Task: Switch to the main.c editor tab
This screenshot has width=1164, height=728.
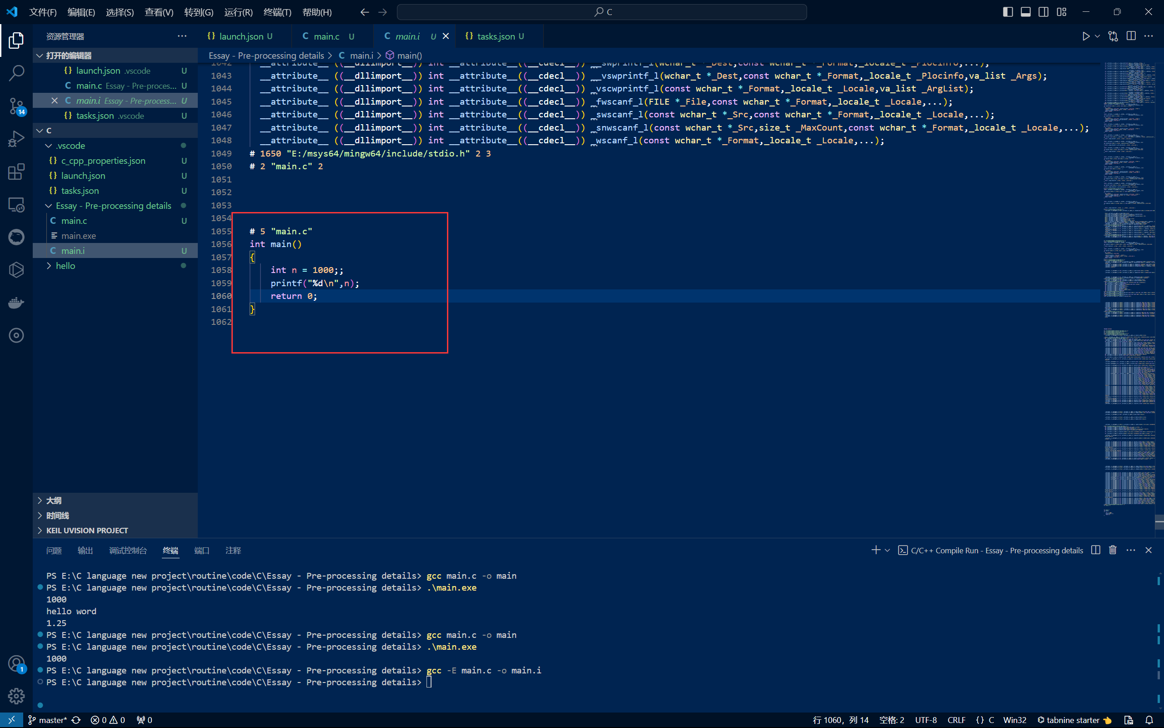Action: click(x=332, y=36)
